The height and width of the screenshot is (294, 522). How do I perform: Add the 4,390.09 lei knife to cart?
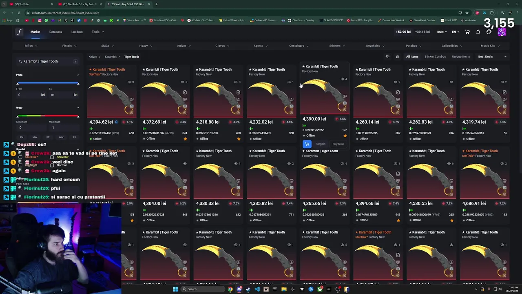click(x=307, y=144)
